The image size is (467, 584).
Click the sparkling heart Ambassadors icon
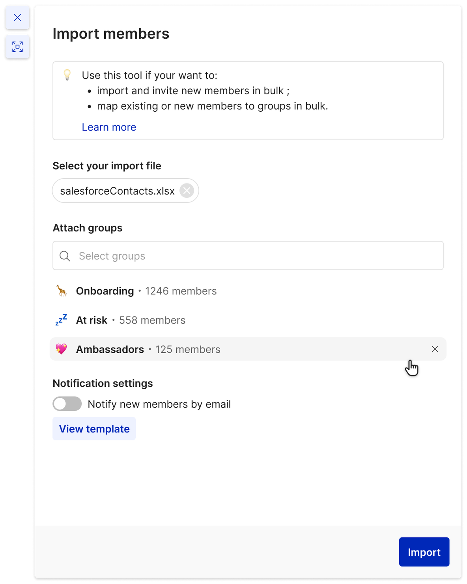coord(61,349)
